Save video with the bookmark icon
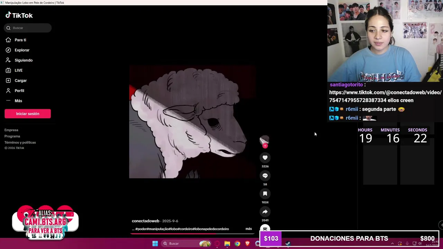443x249 pixels. coord(265,194)
